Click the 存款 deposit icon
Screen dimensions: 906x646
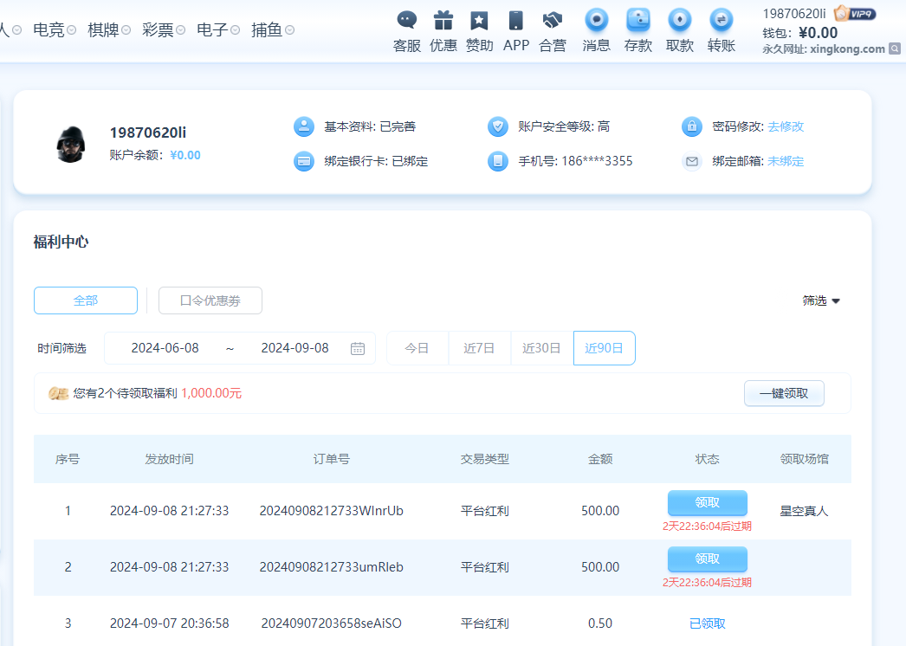[x=638, y=20]
